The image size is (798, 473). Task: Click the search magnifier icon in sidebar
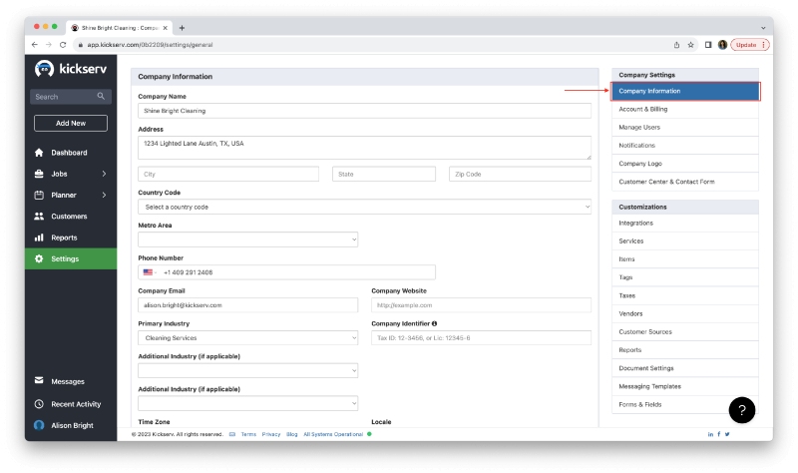pyautogui.click(x=101, y=96)
